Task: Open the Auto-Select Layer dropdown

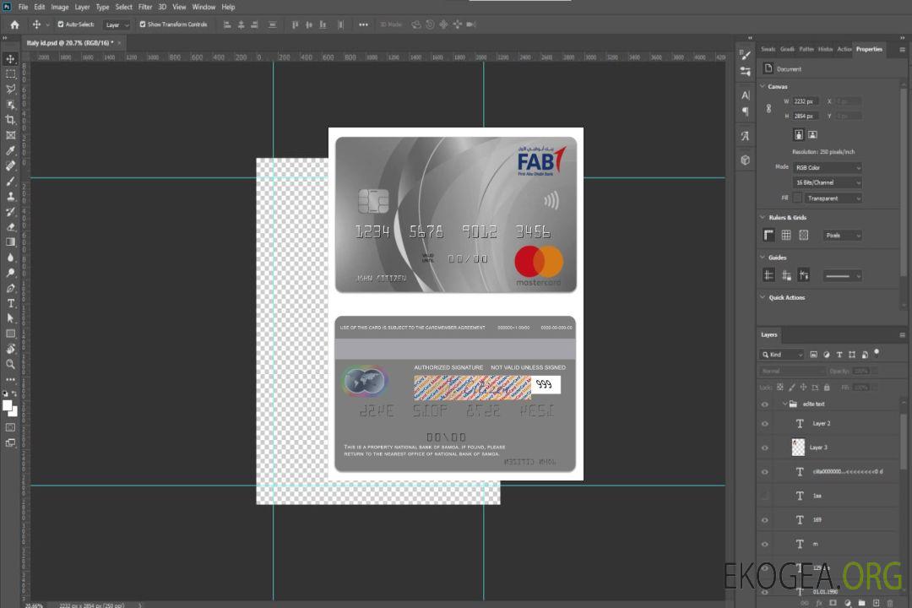Action: (x=117, y=24)
